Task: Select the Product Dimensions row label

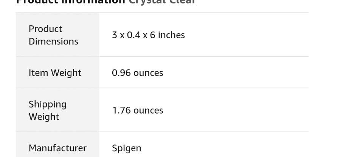Action: [53, 35]
